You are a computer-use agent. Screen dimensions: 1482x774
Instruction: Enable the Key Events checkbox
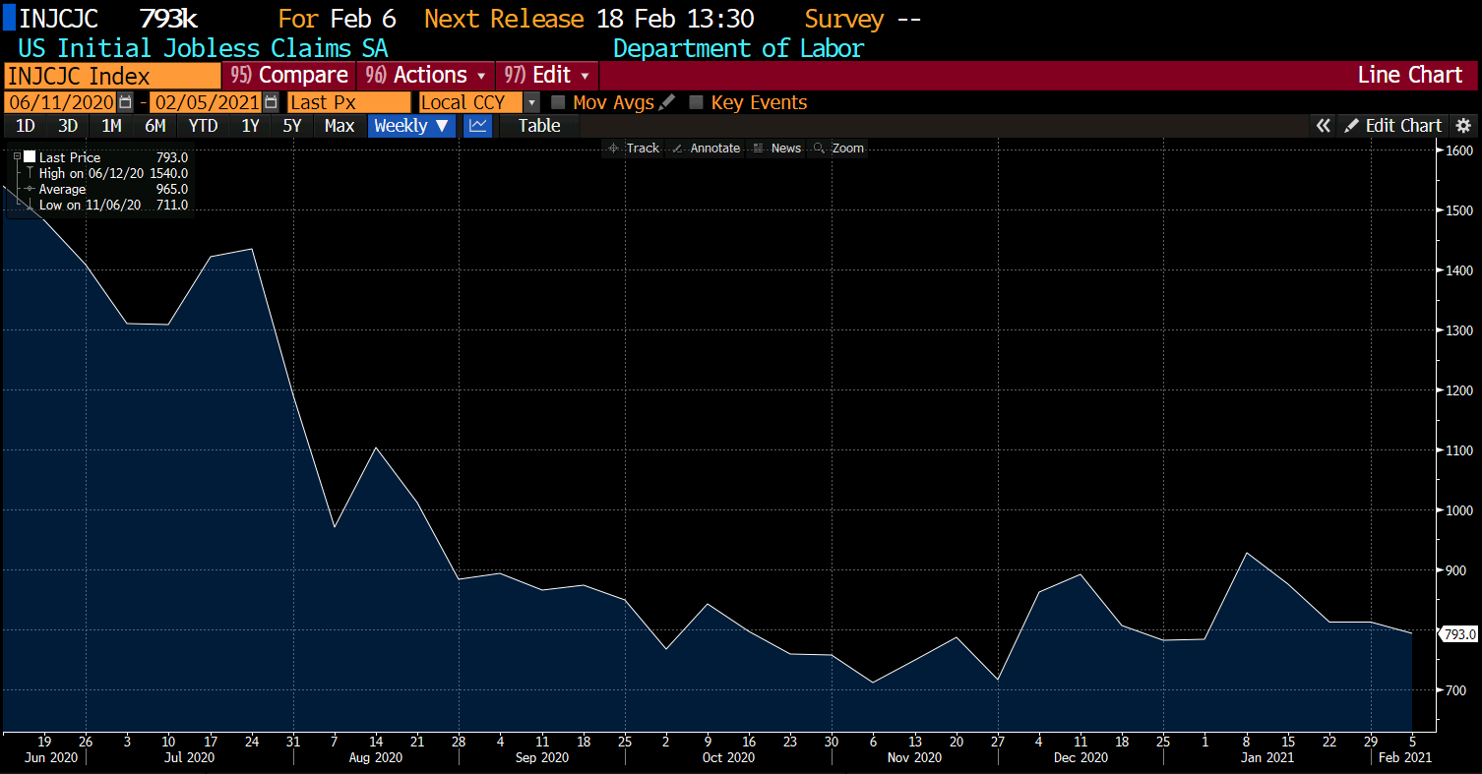point(696,102)
